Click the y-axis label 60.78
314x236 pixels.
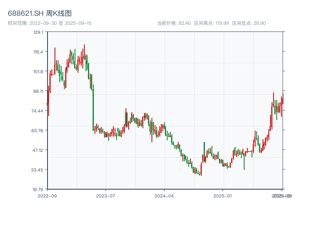[x=37, y=131]
